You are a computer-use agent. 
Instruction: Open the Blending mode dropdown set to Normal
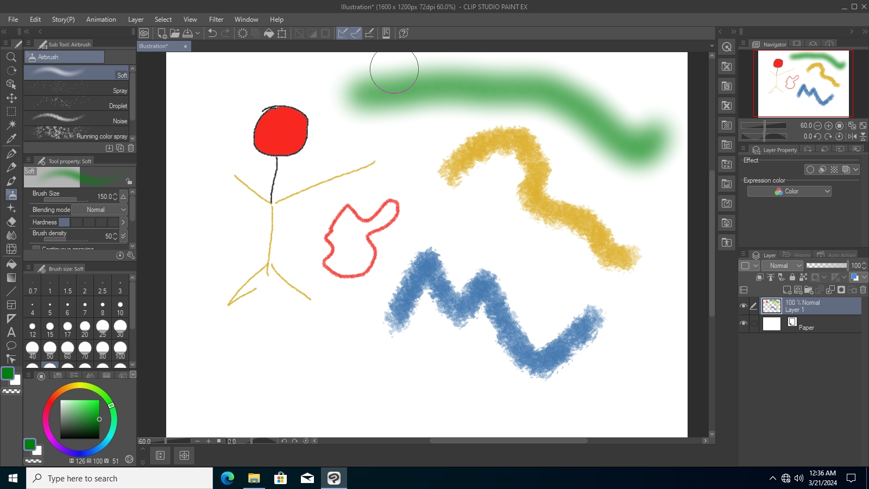[x=99, y=210]
